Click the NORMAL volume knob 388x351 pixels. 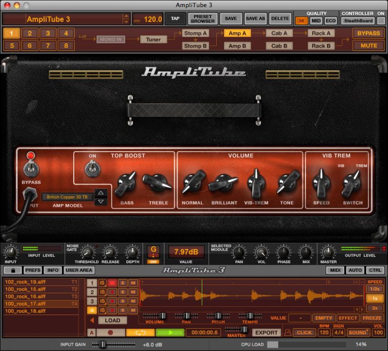[x=193, y=182]
